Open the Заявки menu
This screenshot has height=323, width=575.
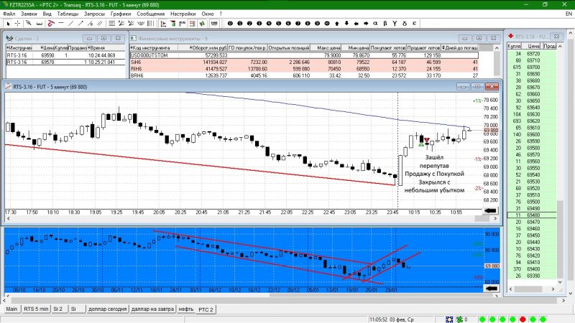[29, 14]
